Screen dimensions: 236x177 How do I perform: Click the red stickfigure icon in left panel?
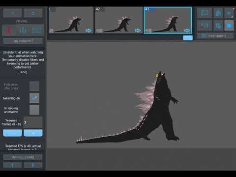click(9, 30)
